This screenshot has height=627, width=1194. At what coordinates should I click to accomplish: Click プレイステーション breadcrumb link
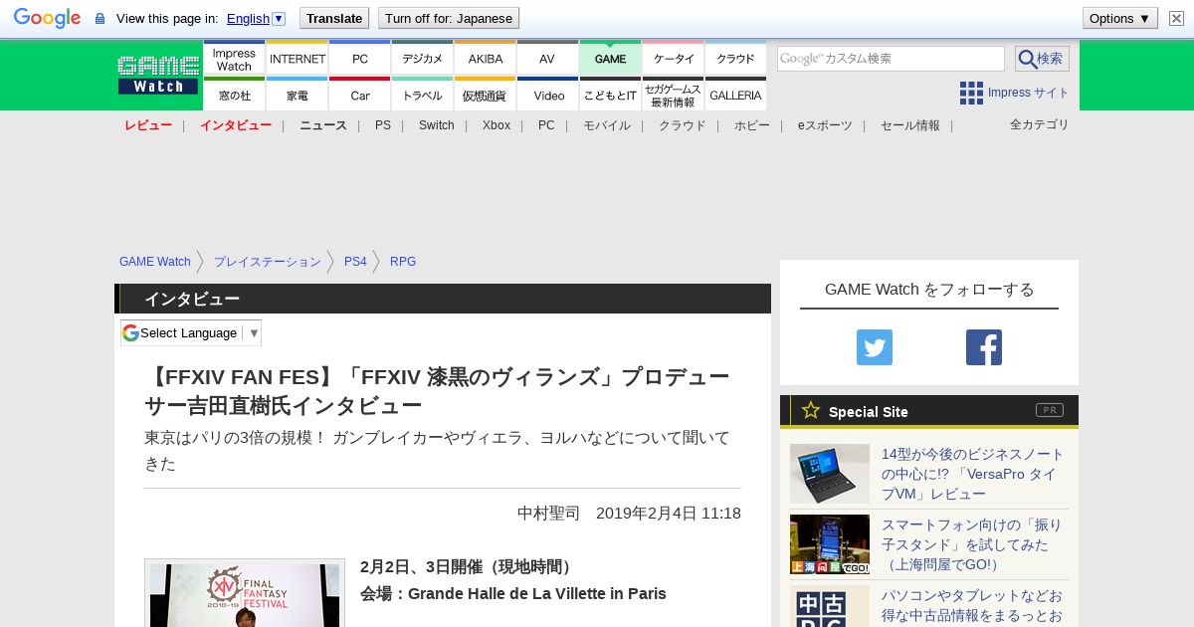pyautogui.click(x=268, y=262)
